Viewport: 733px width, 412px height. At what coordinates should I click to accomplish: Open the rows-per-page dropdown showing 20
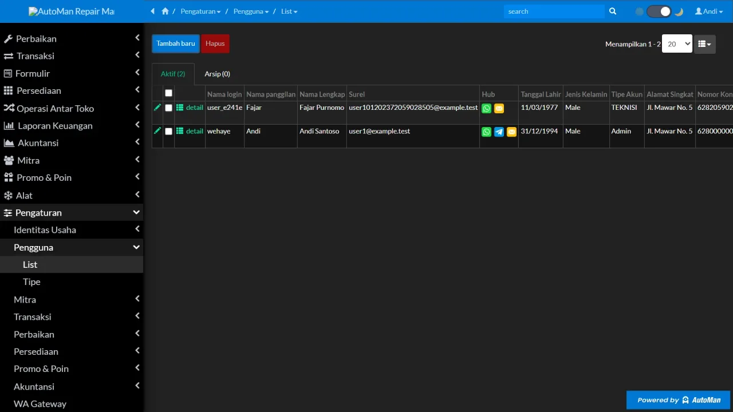tap(677, 44)
